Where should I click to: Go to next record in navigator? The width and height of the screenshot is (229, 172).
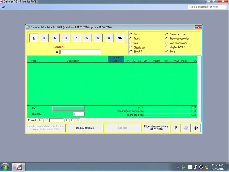[67, 120]
